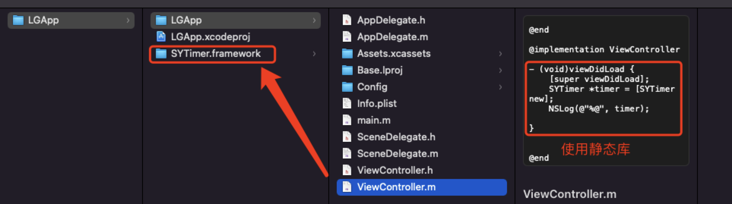Expand Assets.xcassets folder chevron
This screenshot has height=204, width=732.
pos(500,53)
